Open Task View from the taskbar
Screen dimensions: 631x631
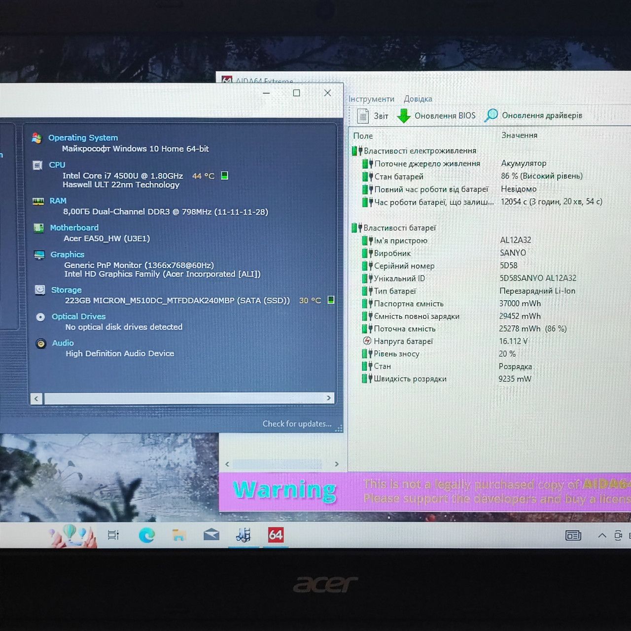tap(113, 535)
